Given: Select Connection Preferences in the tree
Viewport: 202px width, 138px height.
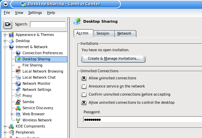Looking at the screenshot, I should coord(43,53).
